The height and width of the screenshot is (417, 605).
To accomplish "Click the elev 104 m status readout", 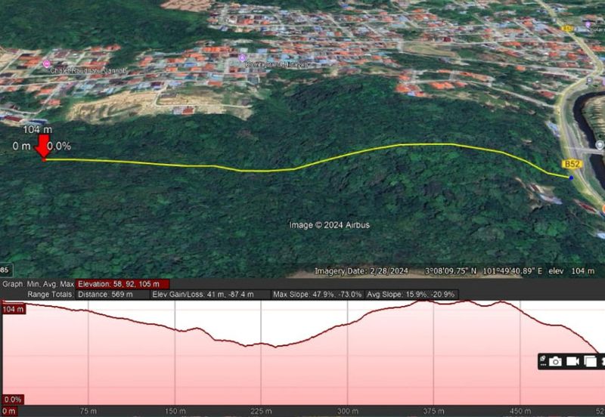I will coord(572,271).
